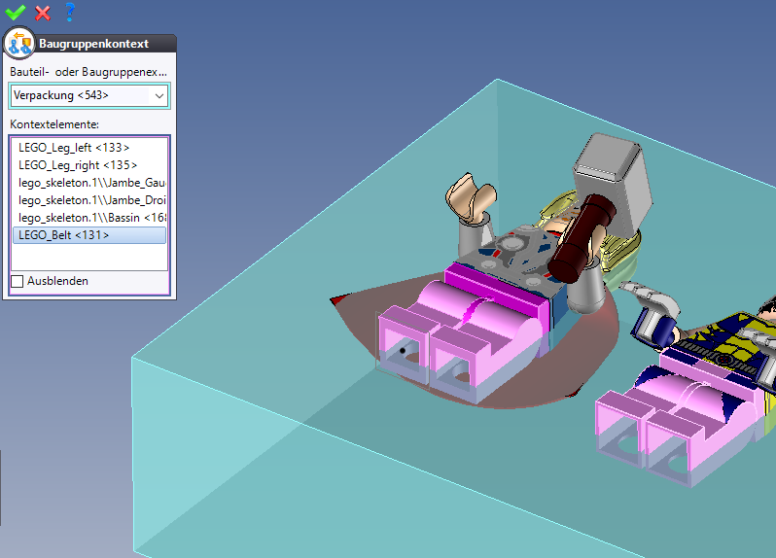Click the Baugruppenkontext panel icon

19,44
